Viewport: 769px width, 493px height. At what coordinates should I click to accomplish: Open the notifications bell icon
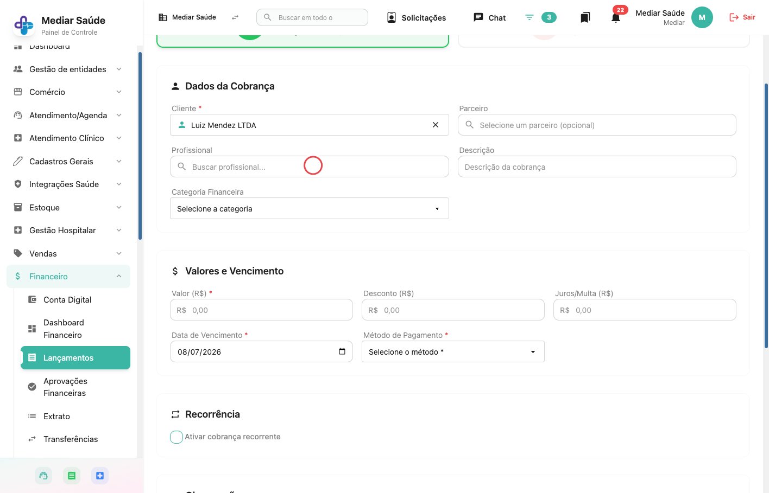pyautogui.click(x=615, y=18)
